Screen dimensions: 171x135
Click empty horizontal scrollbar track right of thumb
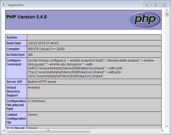125,131
